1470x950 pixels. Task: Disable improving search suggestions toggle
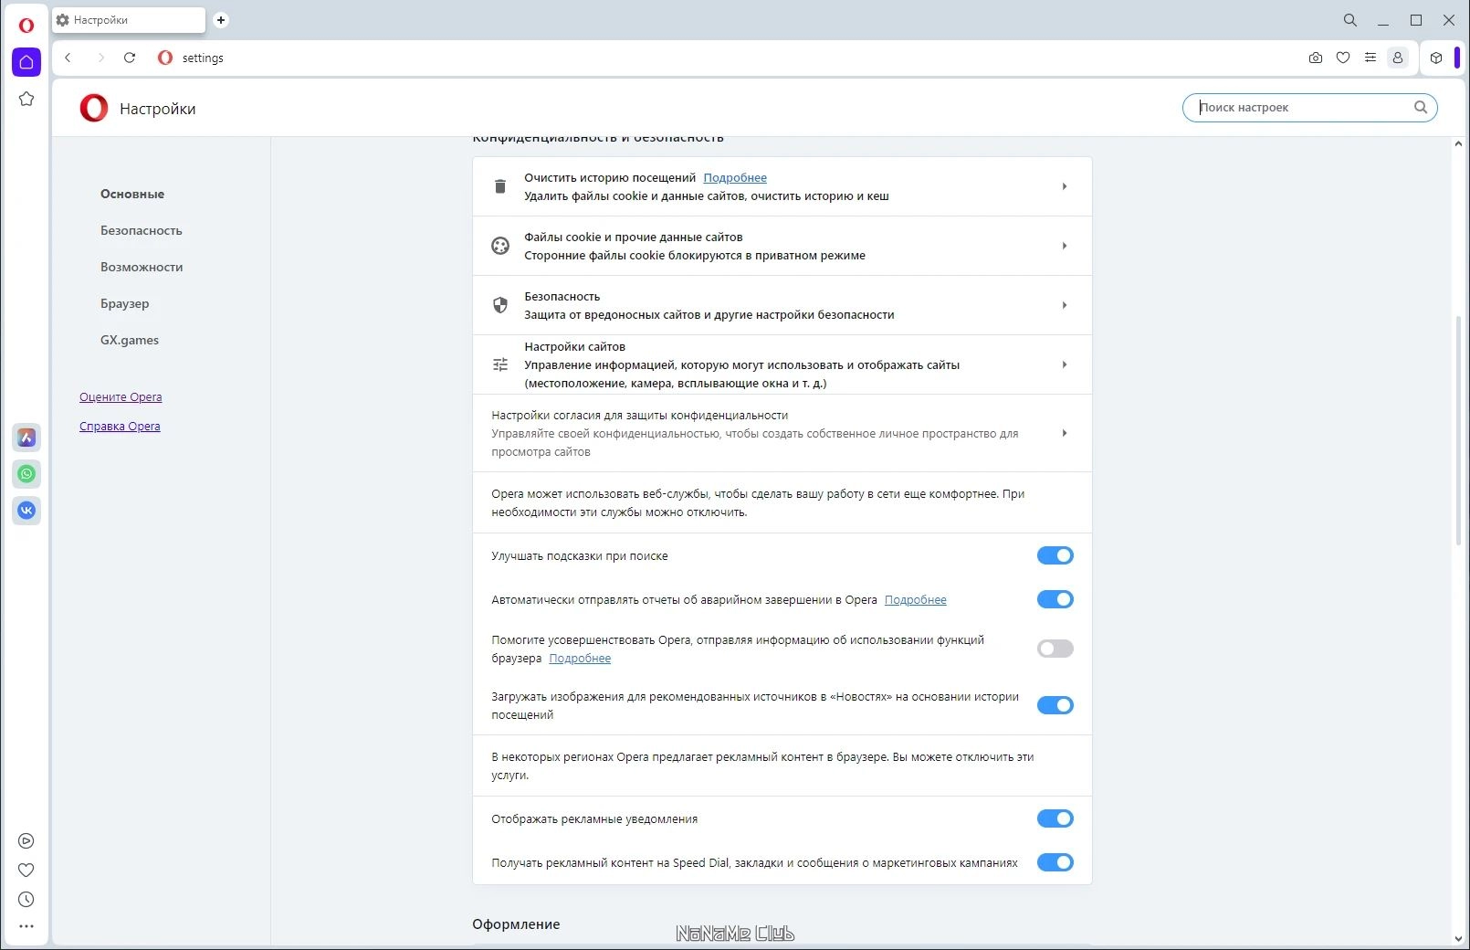tap(1055, 555)
